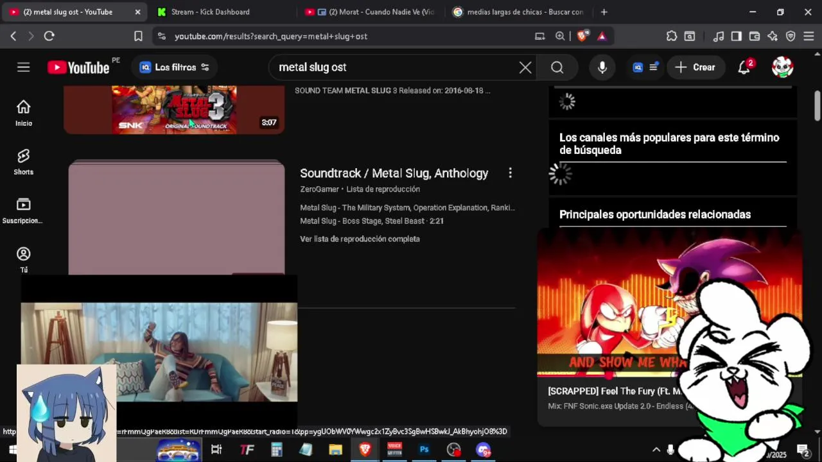Open site settings icon in address bar
The width and height of the screenshot is (822, 462).
click(x=161, y=37)
